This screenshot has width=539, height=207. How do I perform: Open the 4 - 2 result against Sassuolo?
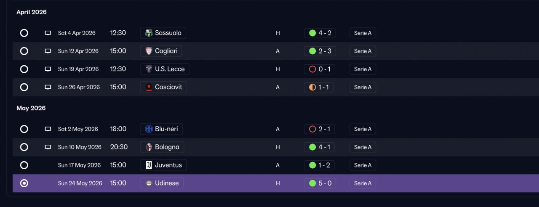click(320, 33)
